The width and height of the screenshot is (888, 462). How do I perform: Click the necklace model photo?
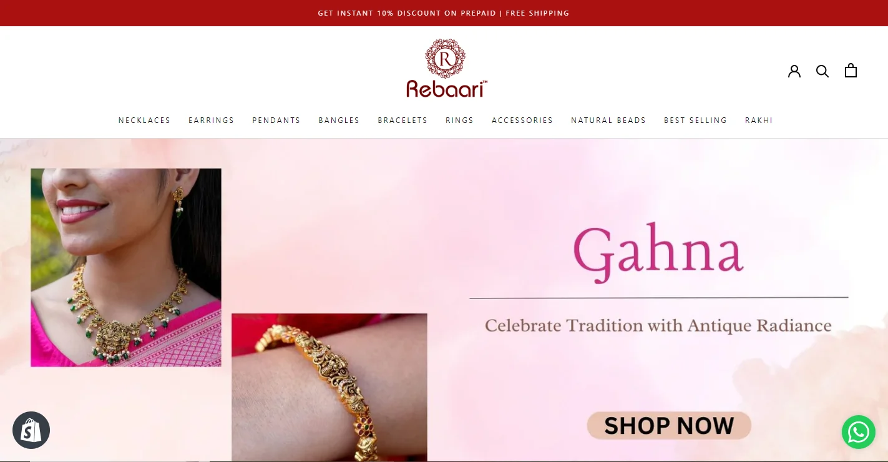pyautogui.click(x=126, y=267)
